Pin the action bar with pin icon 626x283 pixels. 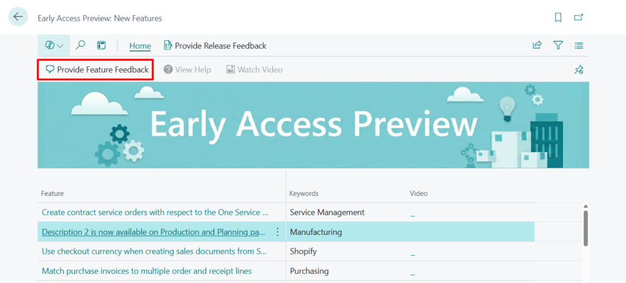pos(578,70)
